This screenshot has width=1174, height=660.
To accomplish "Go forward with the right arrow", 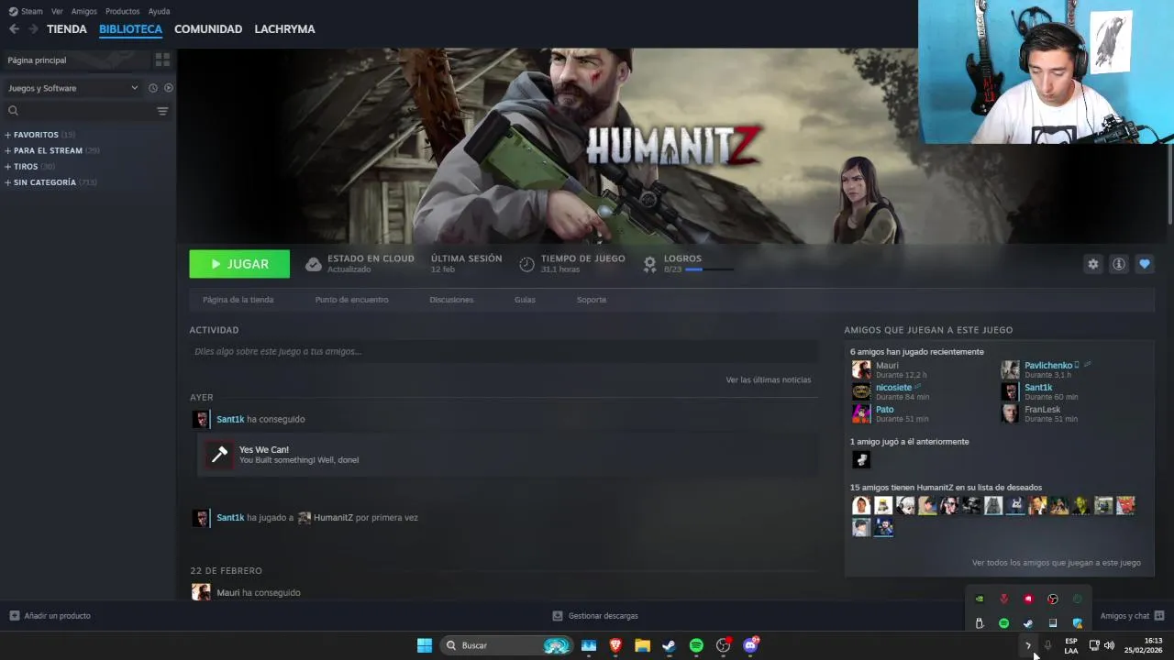I will (x=33, y=29).
